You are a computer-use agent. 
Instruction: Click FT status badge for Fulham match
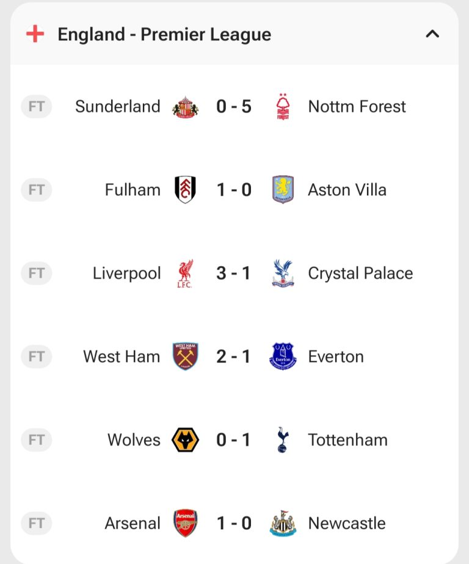37,190
